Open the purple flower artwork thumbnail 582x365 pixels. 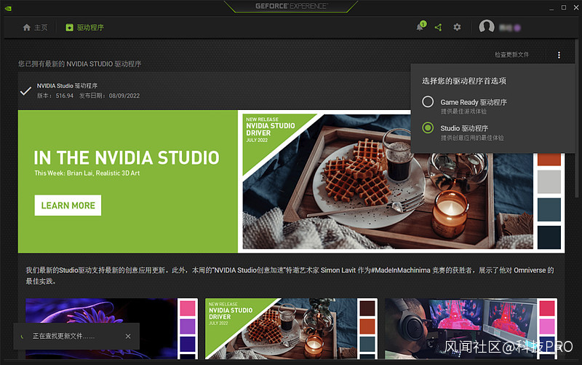coord(101,329)
